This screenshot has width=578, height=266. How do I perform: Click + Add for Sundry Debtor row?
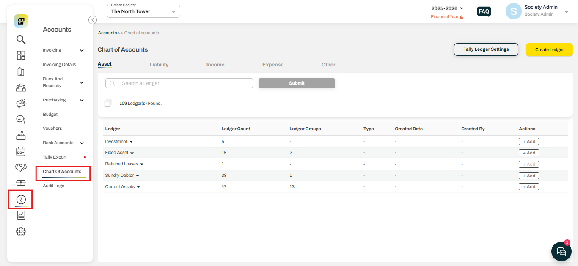coord(529,176)
